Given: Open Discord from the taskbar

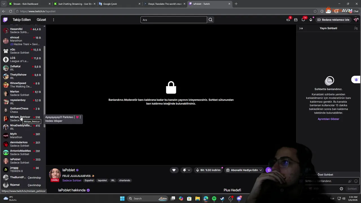Looking at the screenshot, I should point(239,198).
